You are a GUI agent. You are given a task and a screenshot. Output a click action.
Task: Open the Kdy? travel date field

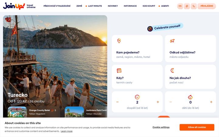tap(137, 77)
